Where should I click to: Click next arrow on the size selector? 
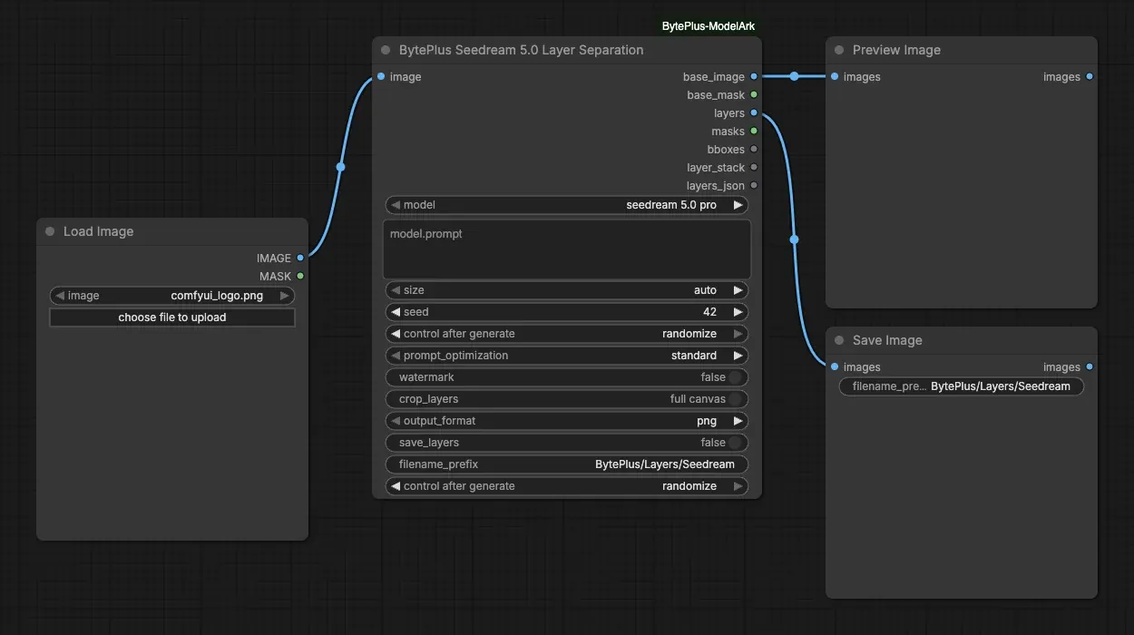[738, 290]
